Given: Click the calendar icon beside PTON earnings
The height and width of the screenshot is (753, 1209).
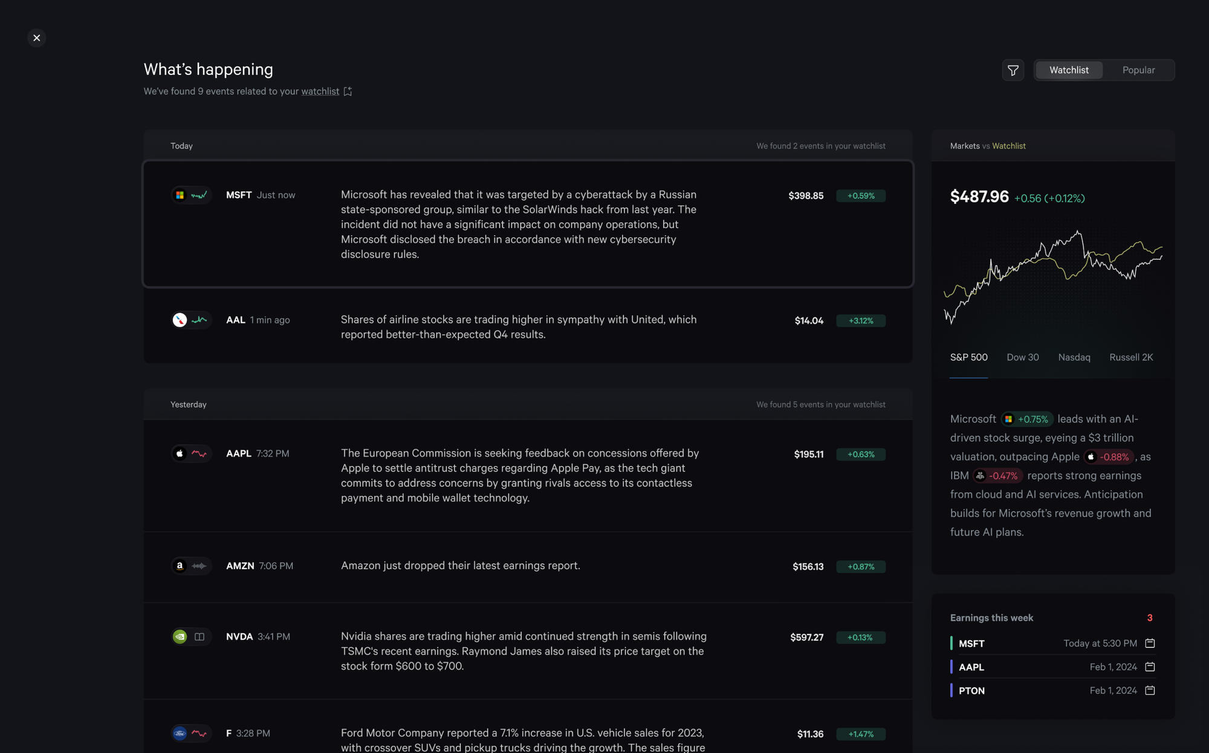Looking at the screenshot, I should (1151, 690).
